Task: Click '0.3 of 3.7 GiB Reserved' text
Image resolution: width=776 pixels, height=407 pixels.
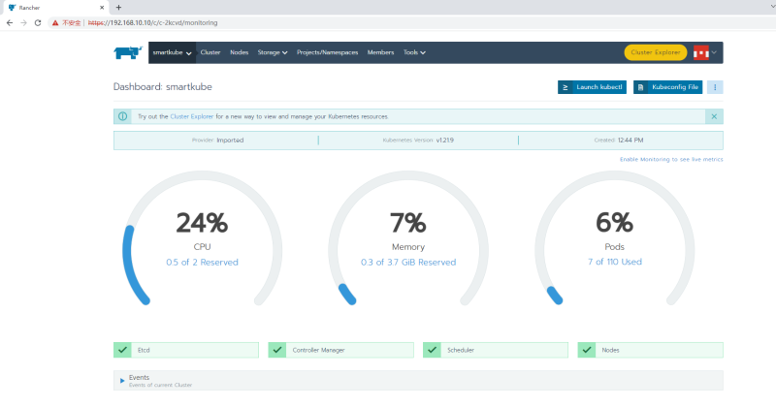Action: [x=408, y=262]
